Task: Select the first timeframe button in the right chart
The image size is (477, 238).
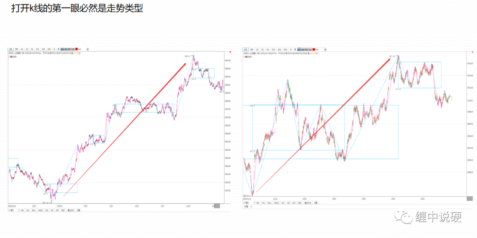Action: tap(245, 50)
